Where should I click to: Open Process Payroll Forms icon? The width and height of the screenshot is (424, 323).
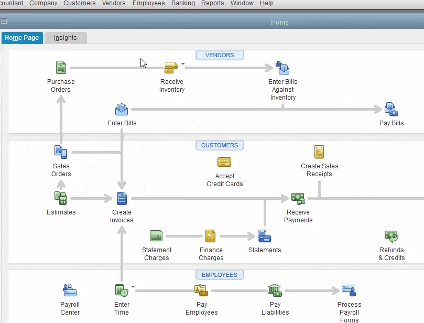point(349,290)
